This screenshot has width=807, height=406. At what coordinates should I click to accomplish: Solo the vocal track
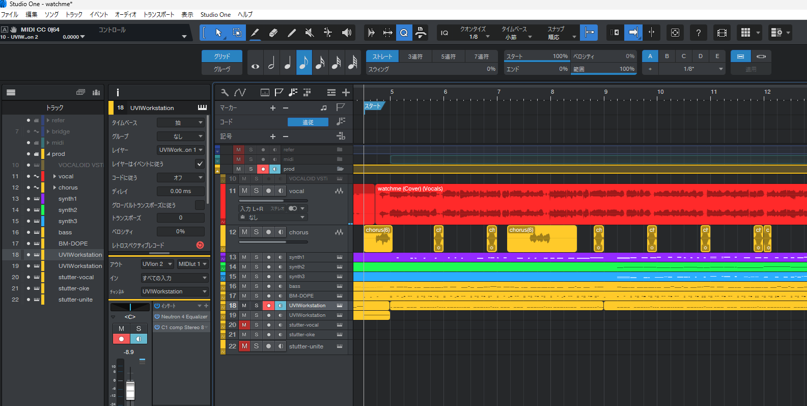[x=256, y=191]
